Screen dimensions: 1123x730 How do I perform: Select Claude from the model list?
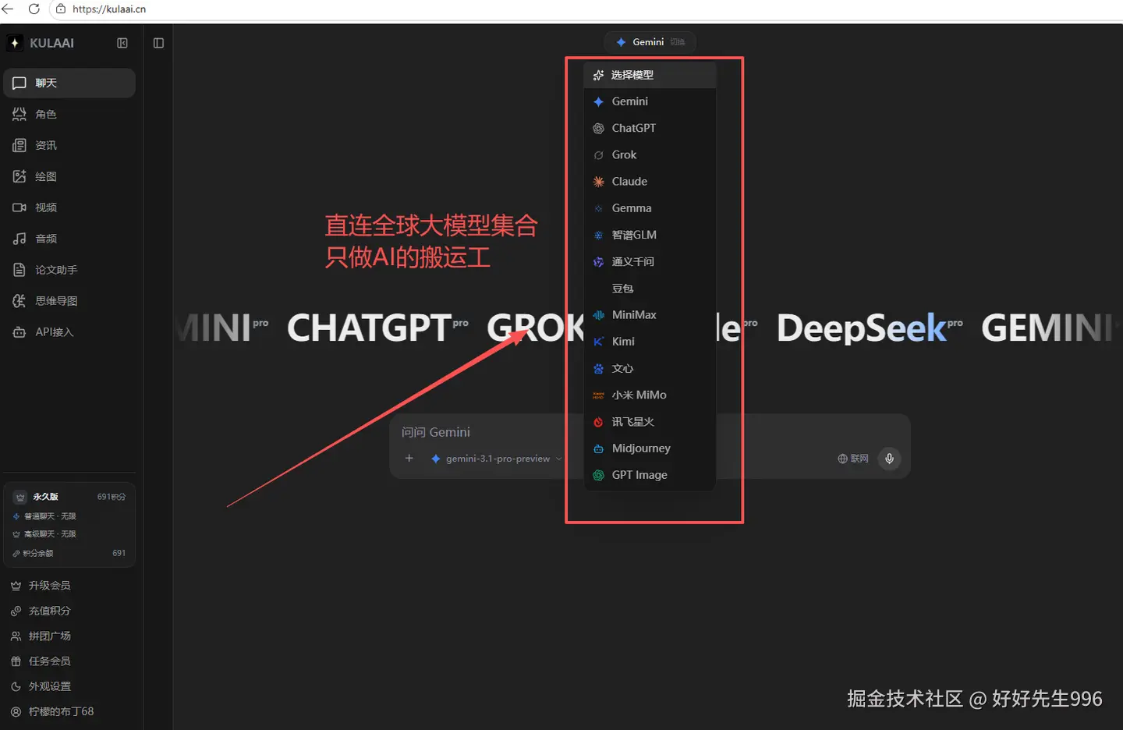(x=629, y=181)
